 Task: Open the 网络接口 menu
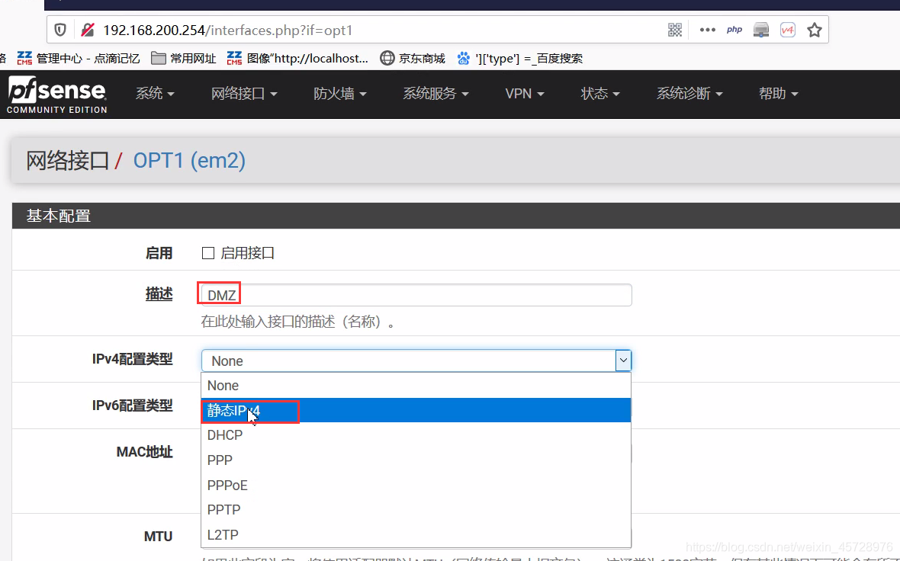(244, 94)
